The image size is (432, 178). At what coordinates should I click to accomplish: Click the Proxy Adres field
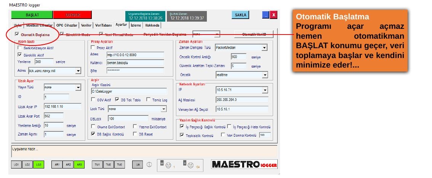pyautogui.click(x=135, y=55)
